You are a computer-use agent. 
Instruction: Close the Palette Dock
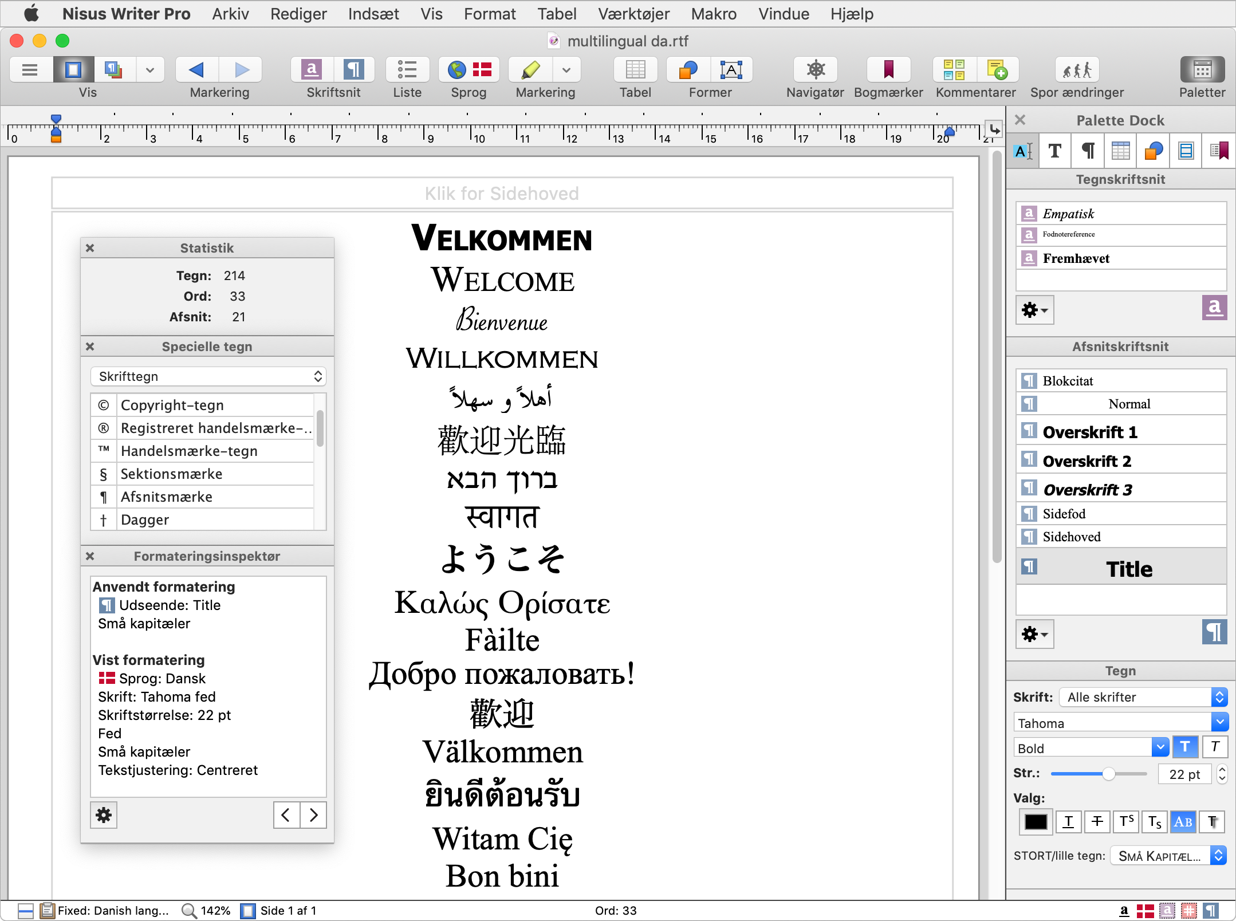tap(1020, 120)
